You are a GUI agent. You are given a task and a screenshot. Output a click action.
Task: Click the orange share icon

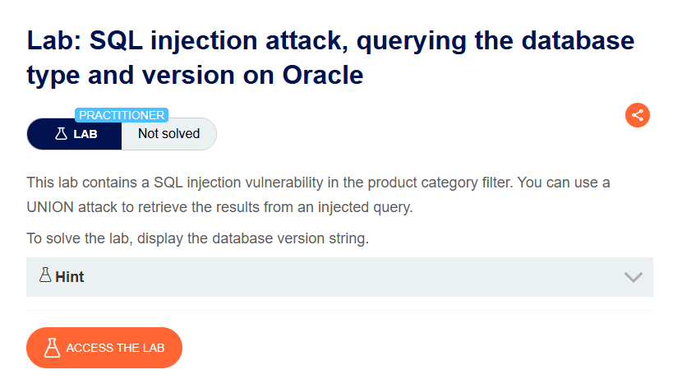[x=637, y=115]
